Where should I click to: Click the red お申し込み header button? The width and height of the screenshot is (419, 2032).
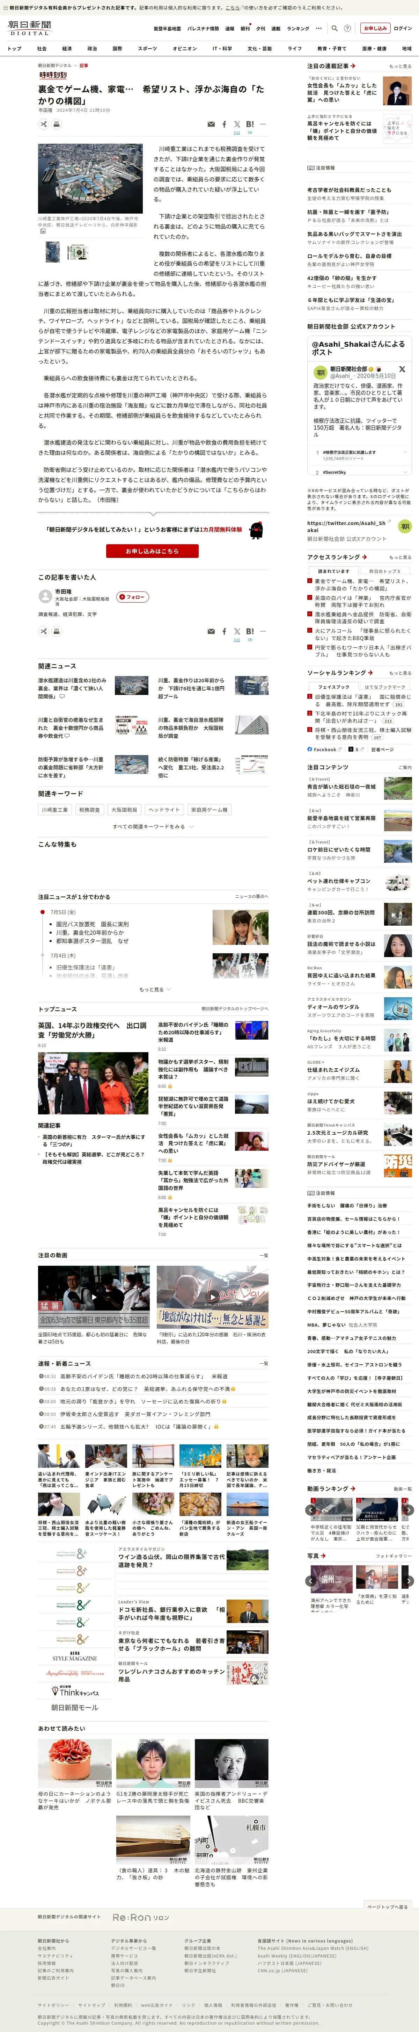(x=375, y=28)
